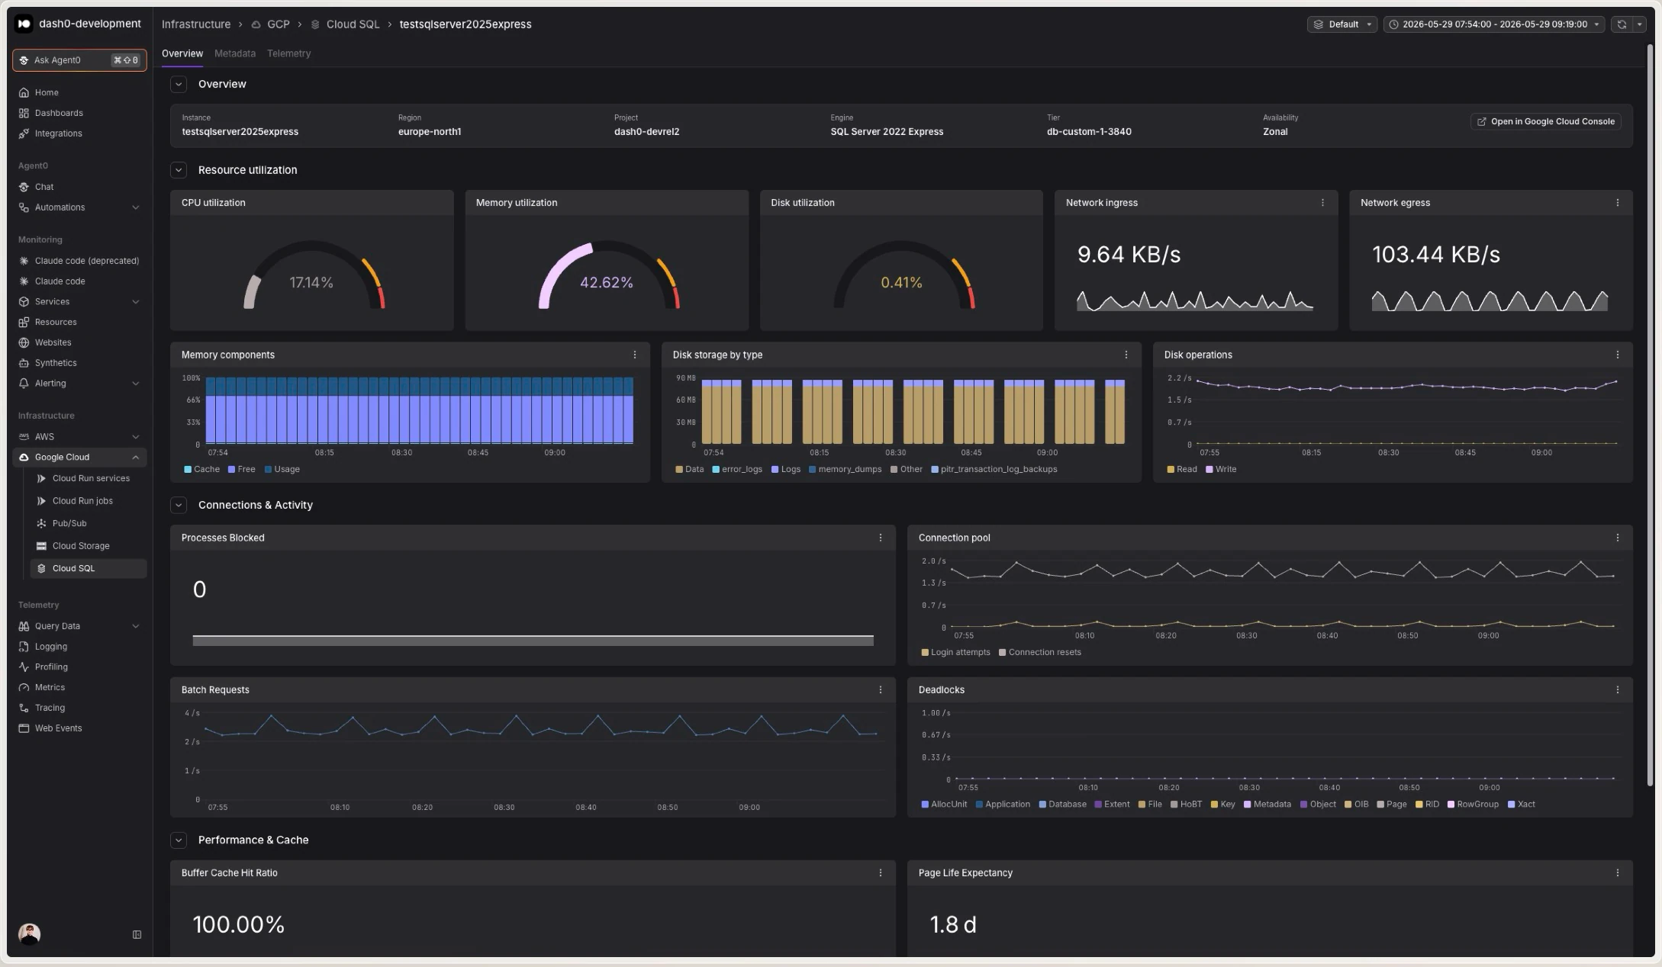Viewport: 1662px width, 967px height.
Task: Toggle the Usage legend series
Action: pyautogui.click(x=282, y=469)
